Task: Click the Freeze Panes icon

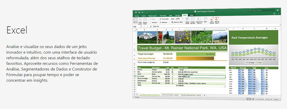Action: coord(187,19)
